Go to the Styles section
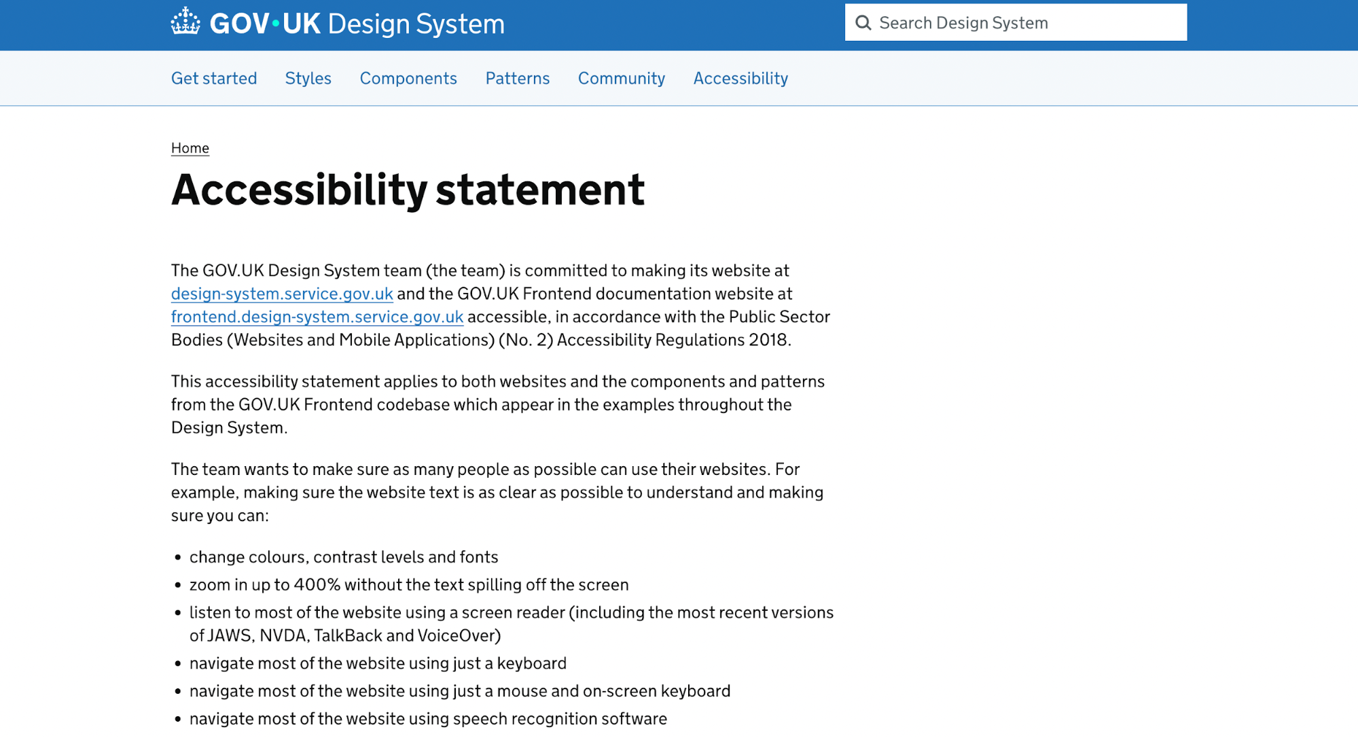 click(x=308, y=78)
